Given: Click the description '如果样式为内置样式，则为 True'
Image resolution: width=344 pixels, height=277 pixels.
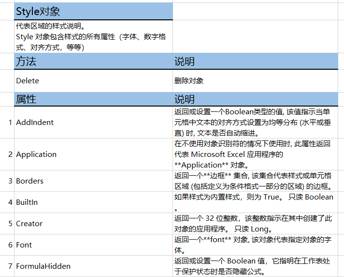Looking at the screenshot, I should [256, 202].
